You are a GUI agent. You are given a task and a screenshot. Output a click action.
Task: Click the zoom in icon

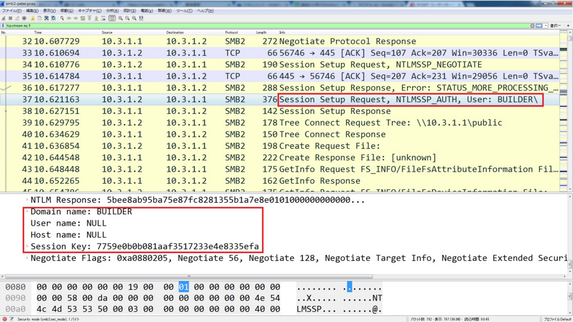tap(121, 18)
